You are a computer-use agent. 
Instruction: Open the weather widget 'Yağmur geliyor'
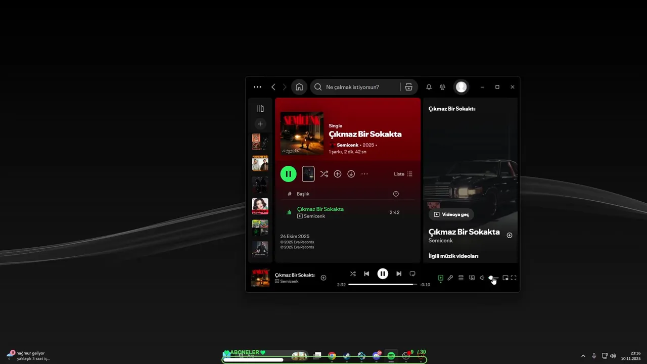tap(29, 355)
